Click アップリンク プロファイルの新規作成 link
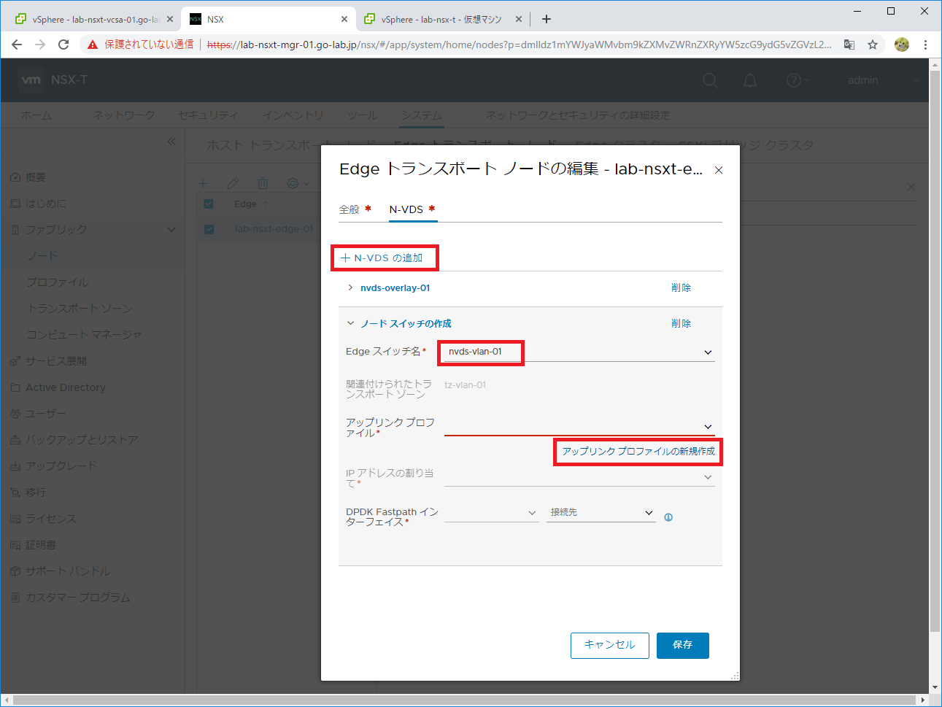 (638, 452)
